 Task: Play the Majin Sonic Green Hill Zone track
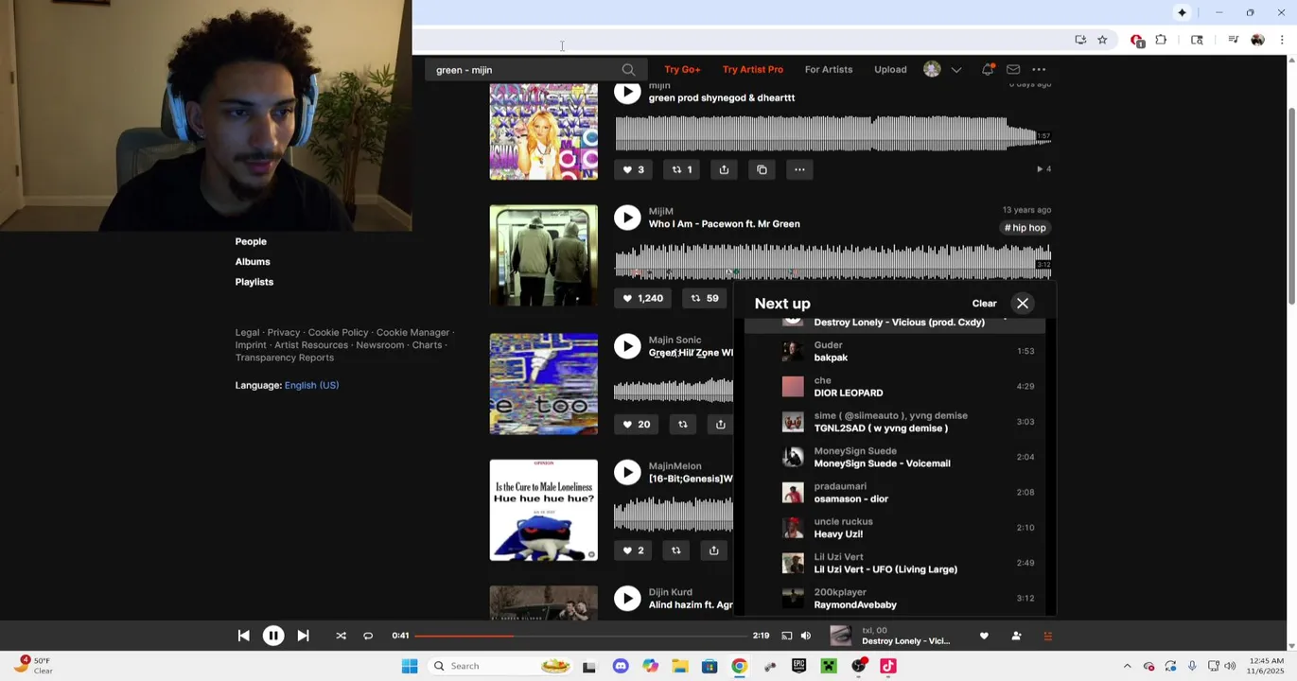tap(627, 346)
